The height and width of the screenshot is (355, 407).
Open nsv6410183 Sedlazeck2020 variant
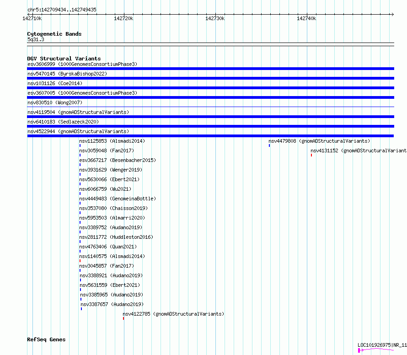point(63,122)
